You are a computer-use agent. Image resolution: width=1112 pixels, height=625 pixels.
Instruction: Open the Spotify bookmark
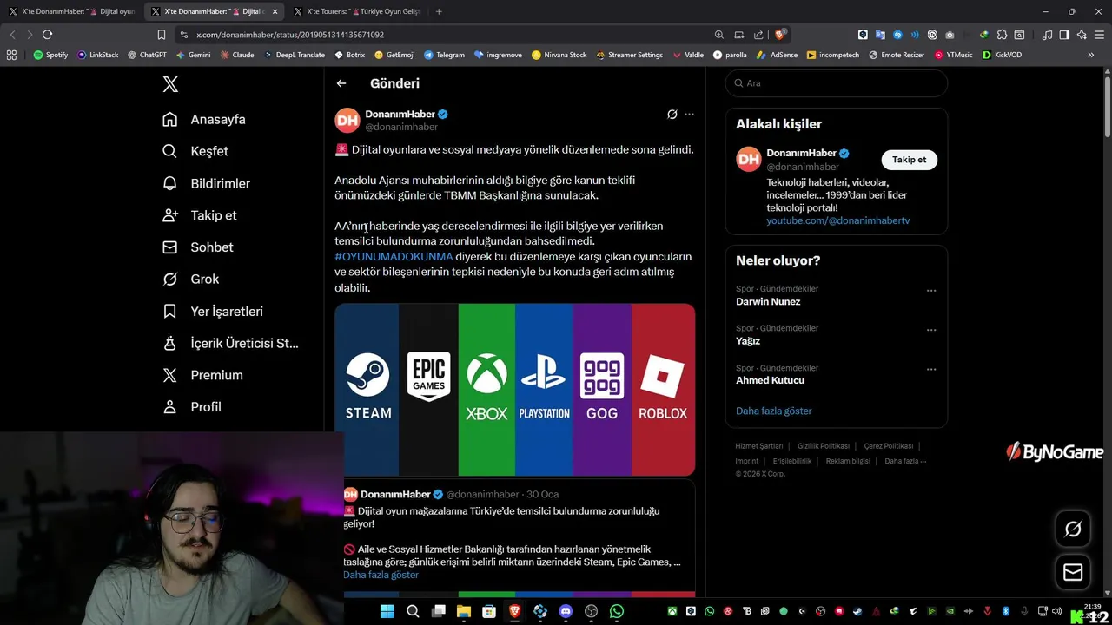click(x=50, y=55)
